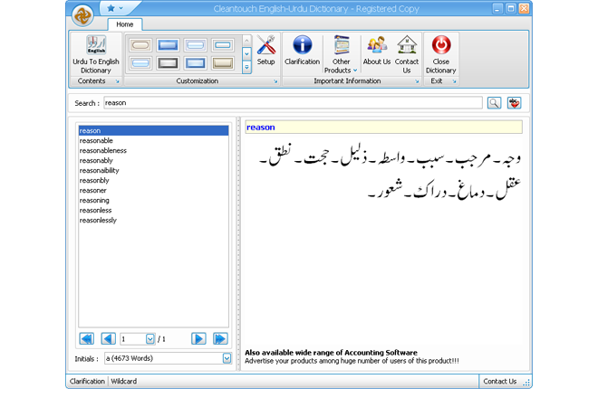Select the dark blue skin style top row
Screen dimensions: 598x398
tap(168, 45)
